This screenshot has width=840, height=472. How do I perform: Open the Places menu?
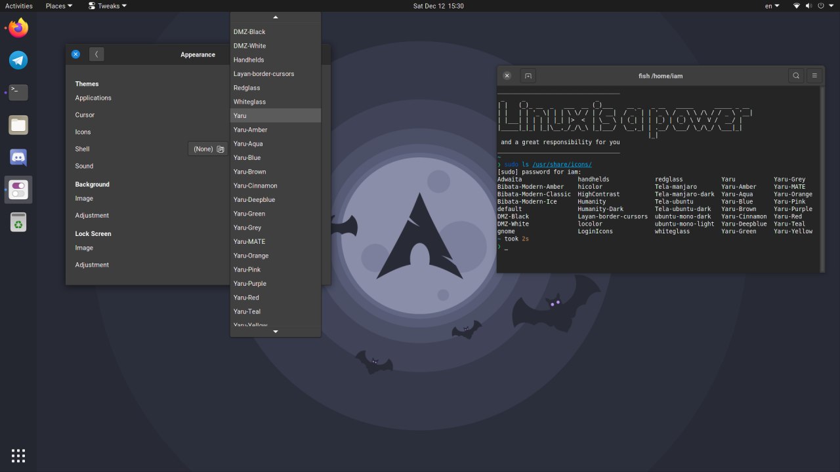pyautogui.click(x=59, y=6)
